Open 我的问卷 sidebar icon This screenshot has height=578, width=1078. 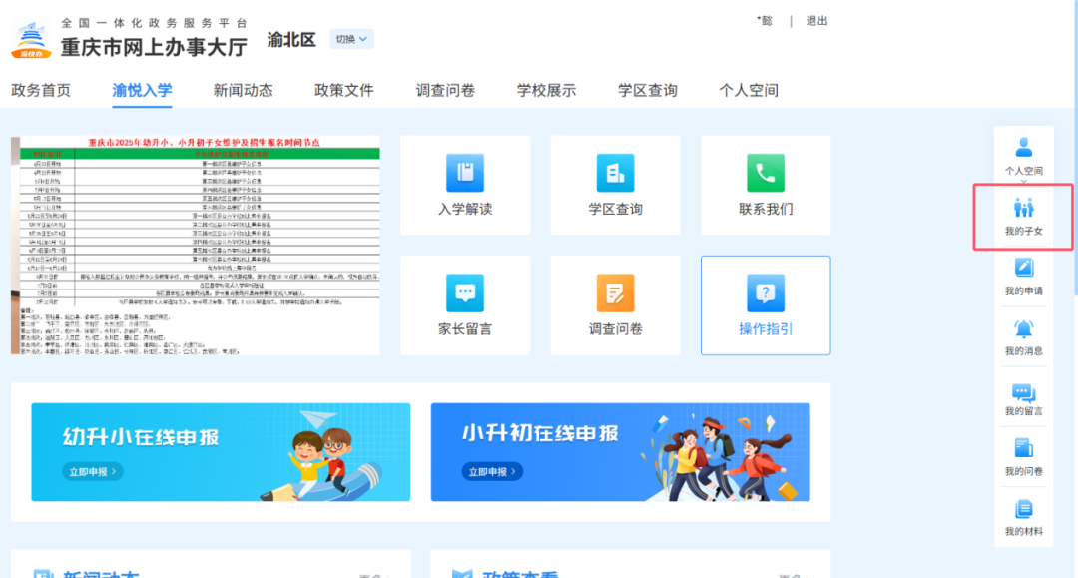(1023, 448)
